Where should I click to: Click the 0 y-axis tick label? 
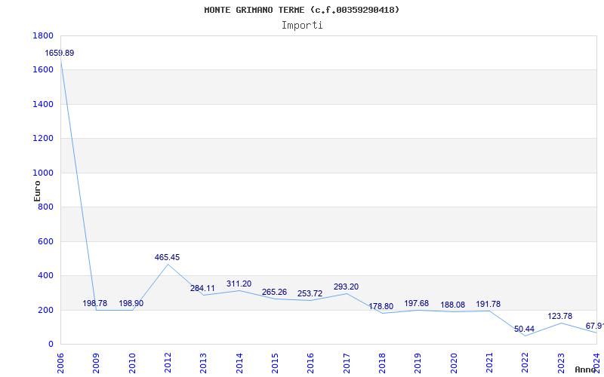[x=51, y=345]
